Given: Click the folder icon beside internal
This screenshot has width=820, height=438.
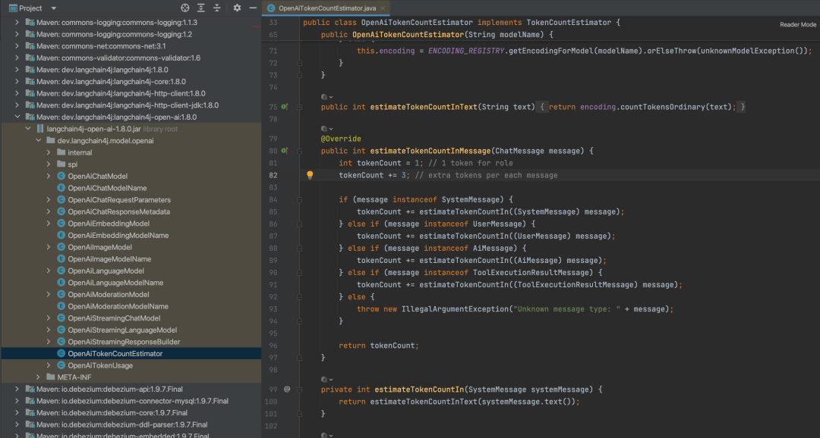Looking at the screenshot, I should [61, 152].
